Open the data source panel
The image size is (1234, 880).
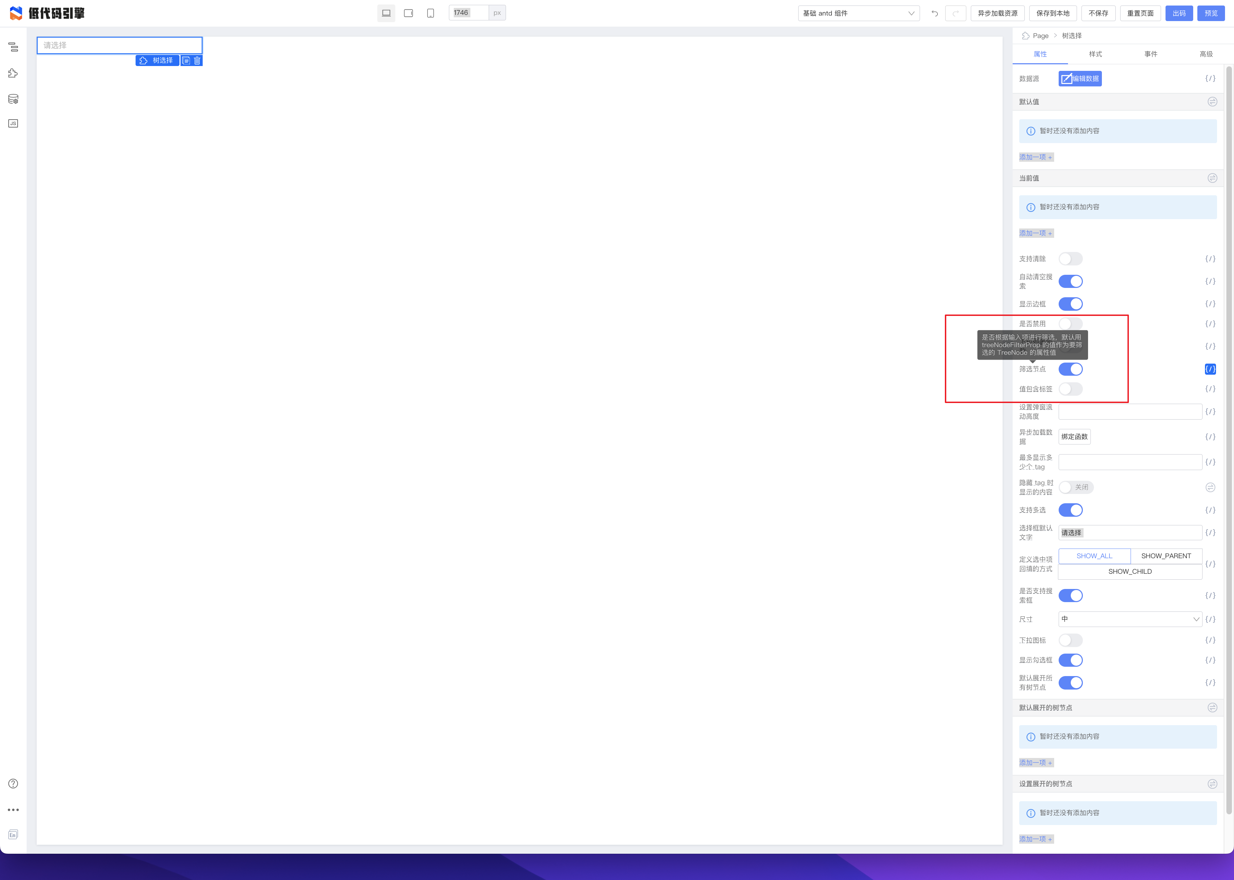pyautogui.click(x=13, y=98)
